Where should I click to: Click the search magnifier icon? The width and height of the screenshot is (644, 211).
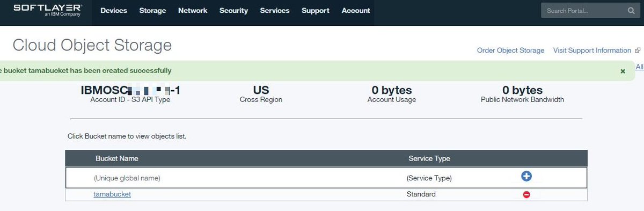(x=631, y=11)
